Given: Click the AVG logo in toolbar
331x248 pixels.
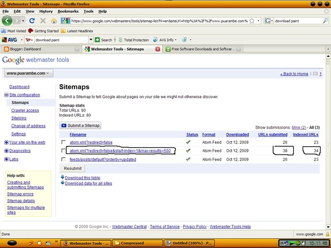Looking at the screenshot, I should click(x=9, y=40).
